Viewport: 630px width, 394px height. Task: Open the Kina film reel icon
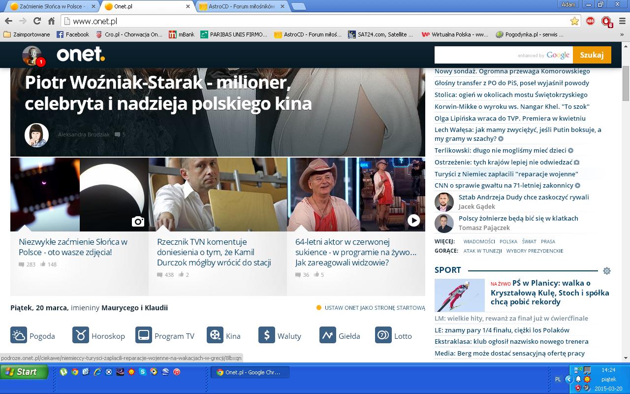[x=215, y=335]
